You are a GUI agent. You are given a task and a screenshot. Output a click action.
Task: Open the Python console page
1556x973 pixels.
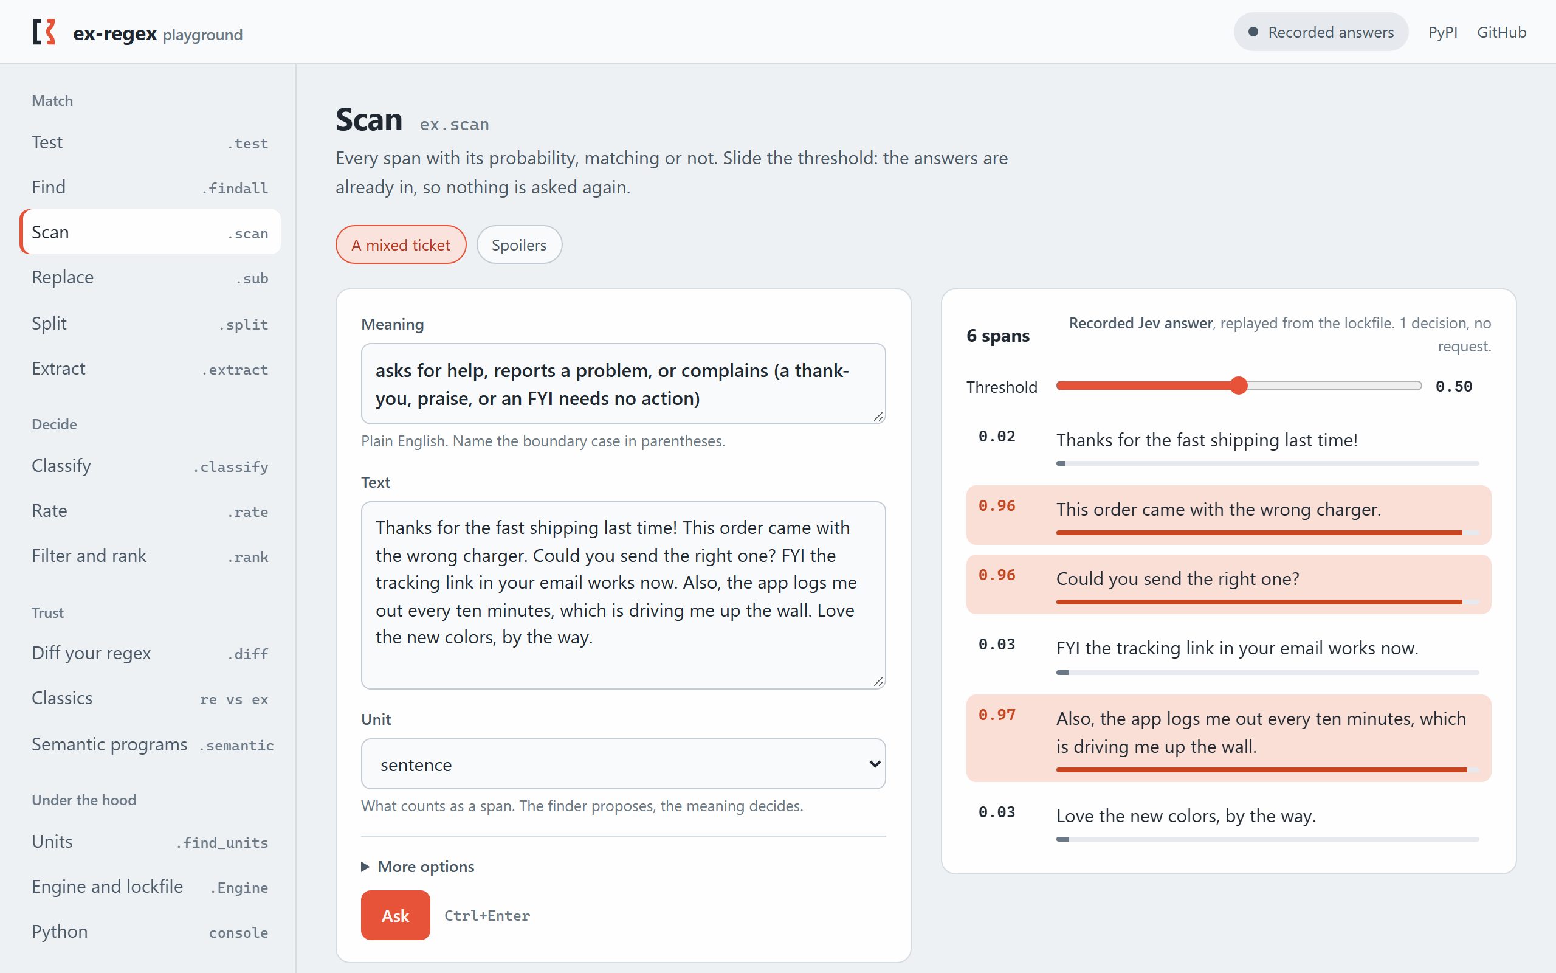150,932
